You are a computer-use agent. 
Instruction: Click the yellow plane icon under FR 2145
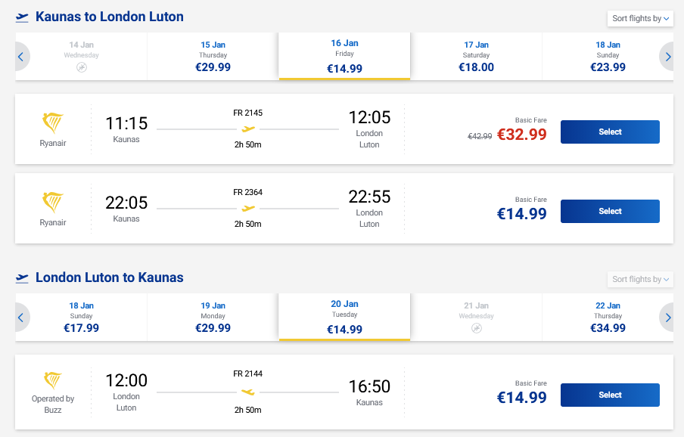(248, 129)
